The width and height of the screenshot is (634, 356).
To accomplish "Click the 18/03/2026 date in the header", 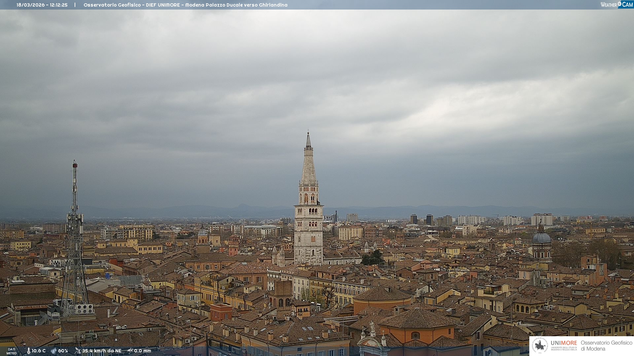I will pos(31,5).
